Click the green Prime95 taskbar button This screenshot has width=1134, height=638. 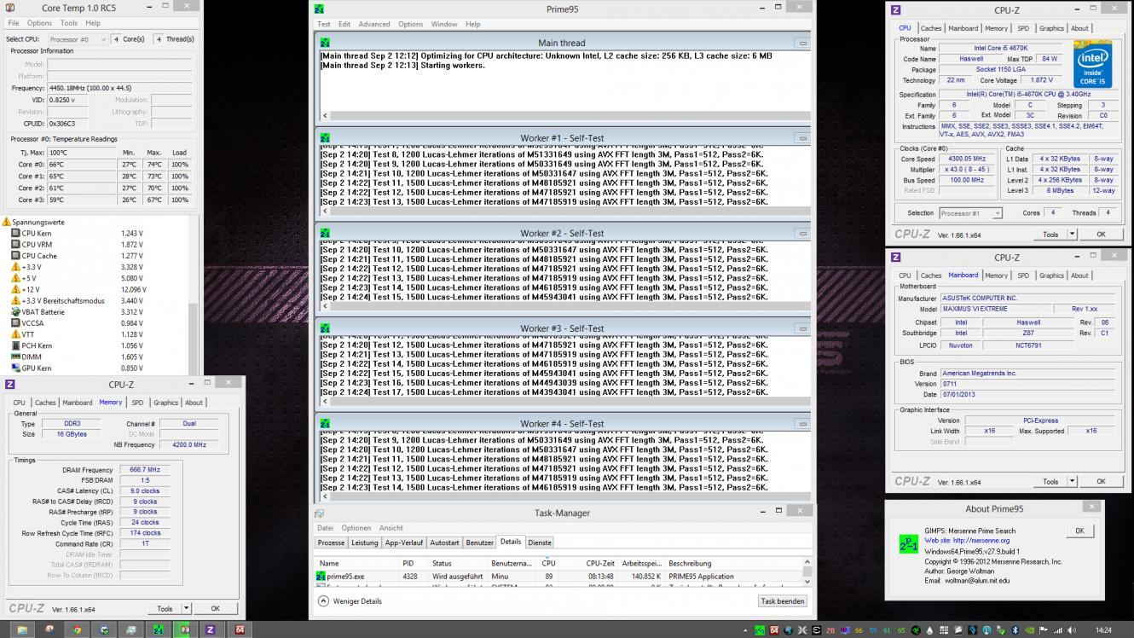158,629
